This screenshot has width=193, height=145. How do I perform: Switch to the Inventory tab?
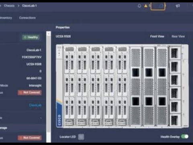6,18
